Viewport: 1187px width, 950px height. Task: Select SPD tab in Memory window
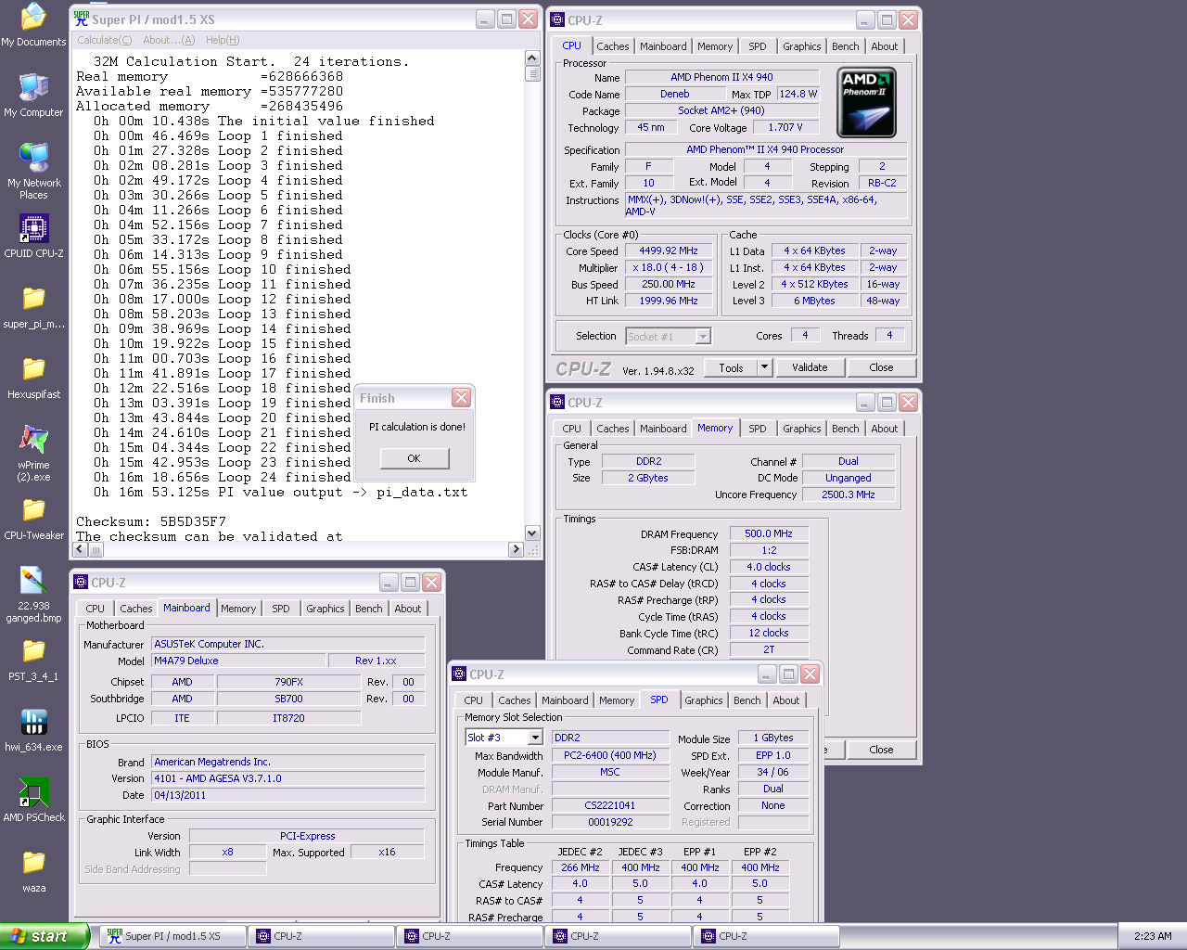[758, 429]
